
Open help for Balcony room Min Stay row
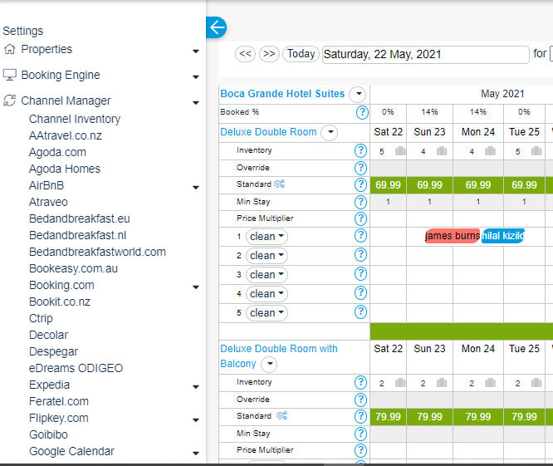(360, 434)
